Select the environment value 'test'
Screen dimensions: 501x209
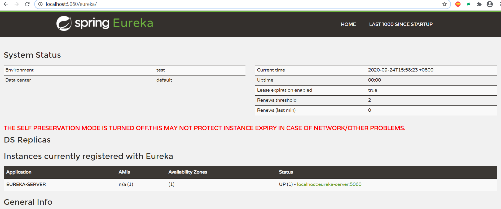pyautogui.click(x=161, y=70)
